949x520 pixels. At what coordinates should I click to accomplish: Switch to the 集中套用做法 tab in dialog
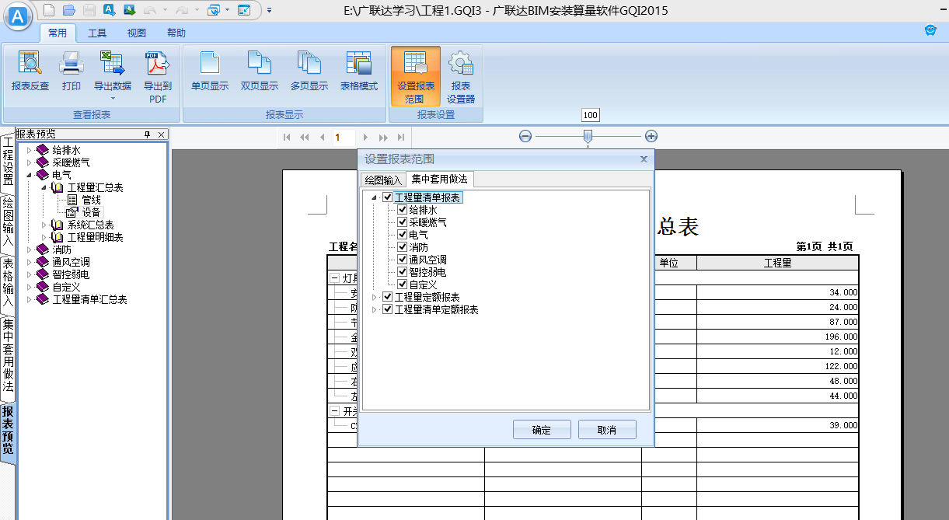[440, 180]
